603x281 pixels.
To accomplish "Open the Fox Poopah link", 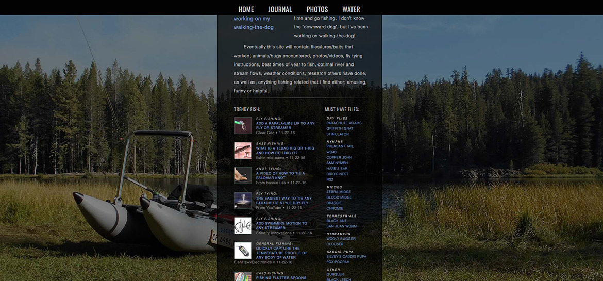I will [x=338, y=262].
